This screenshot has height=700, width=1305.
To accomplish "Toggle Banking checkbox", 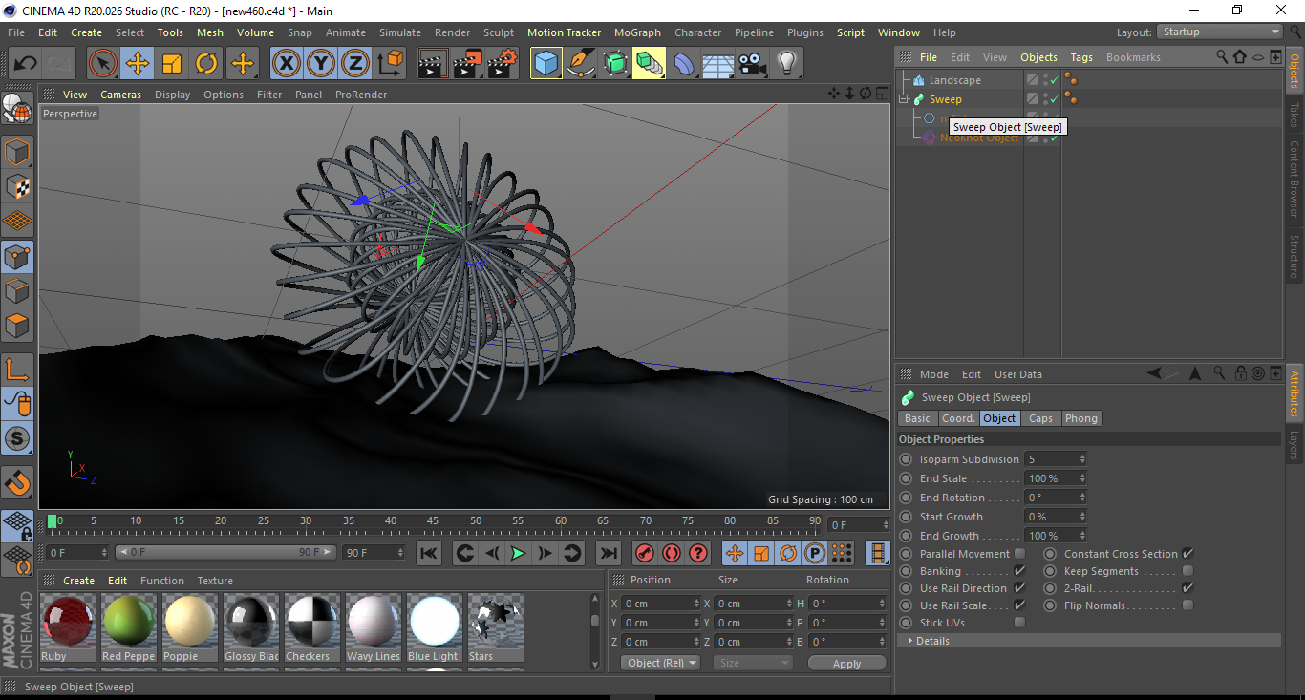I will pyautogui.click(x=1019, y=571).
